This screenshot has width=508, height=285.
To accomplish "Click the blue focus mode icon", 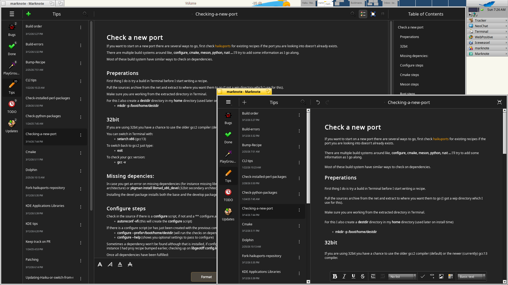I will pyautogui.click(x=373, y=14).
